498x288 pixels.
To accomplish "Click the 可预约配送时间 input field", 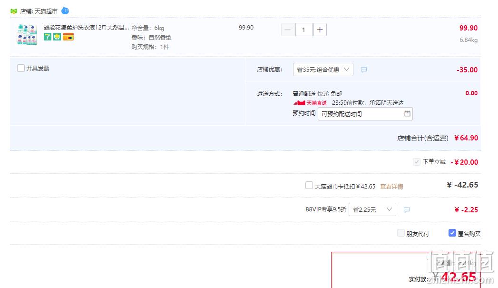I will point(365,114).
